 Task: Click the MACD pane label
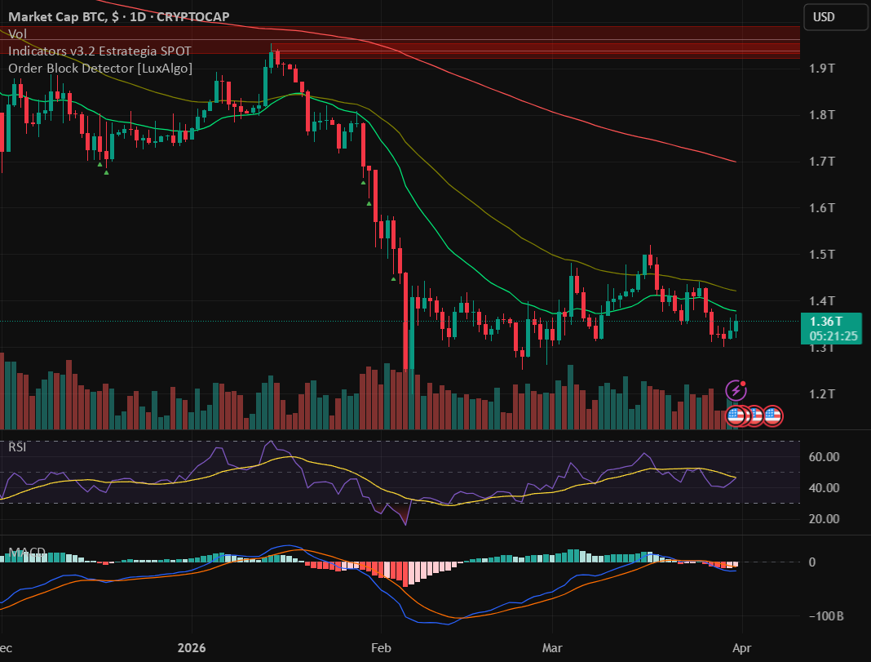27,552
